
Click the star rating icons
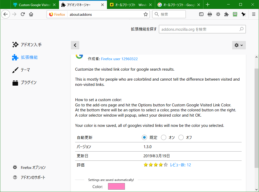[x=156, y=165]
